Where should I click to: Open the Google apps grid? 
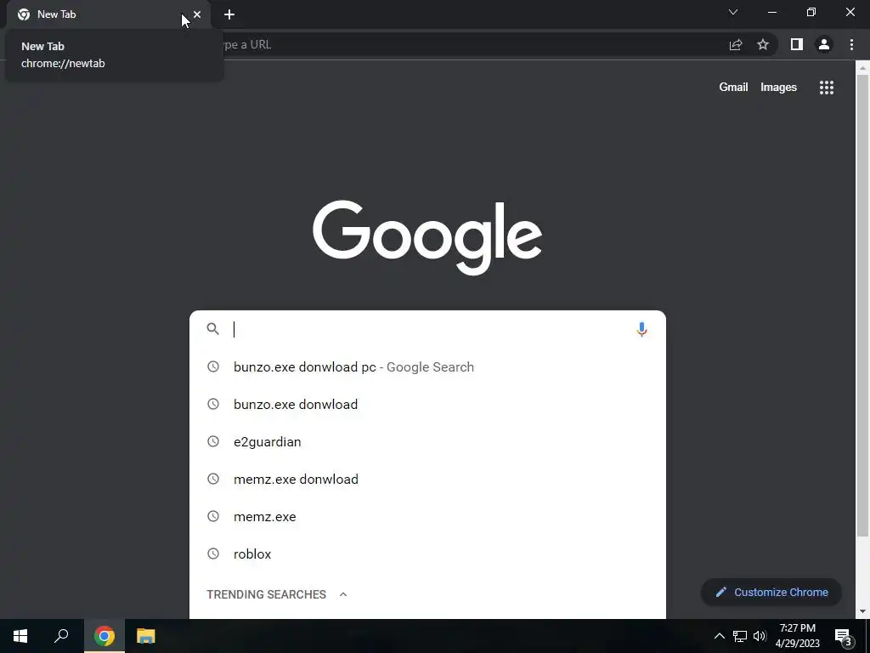tap(827, 88)
